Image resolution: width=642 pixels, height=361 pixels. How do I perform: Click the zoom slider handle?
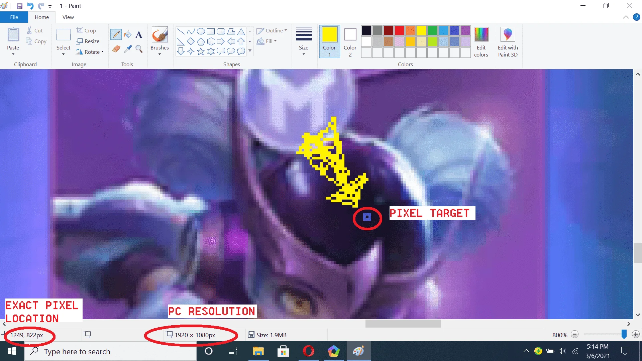coord(624,334)
